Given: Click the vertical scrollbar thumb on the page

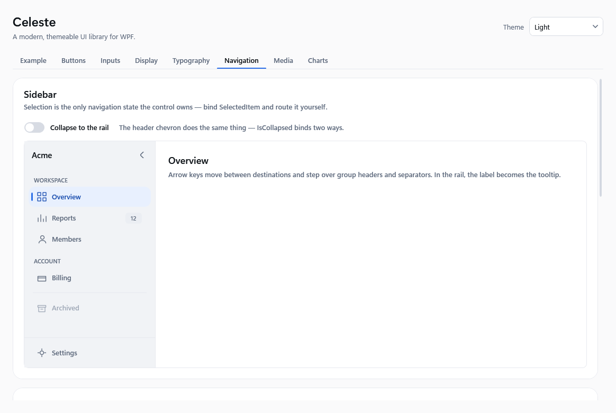Looking at the screenshot, I should point(600,138).
